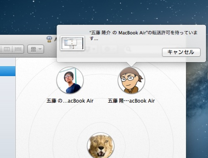Switch Finder to column view
The width and height of the screenshot is (208, 158).
(7, 49)
